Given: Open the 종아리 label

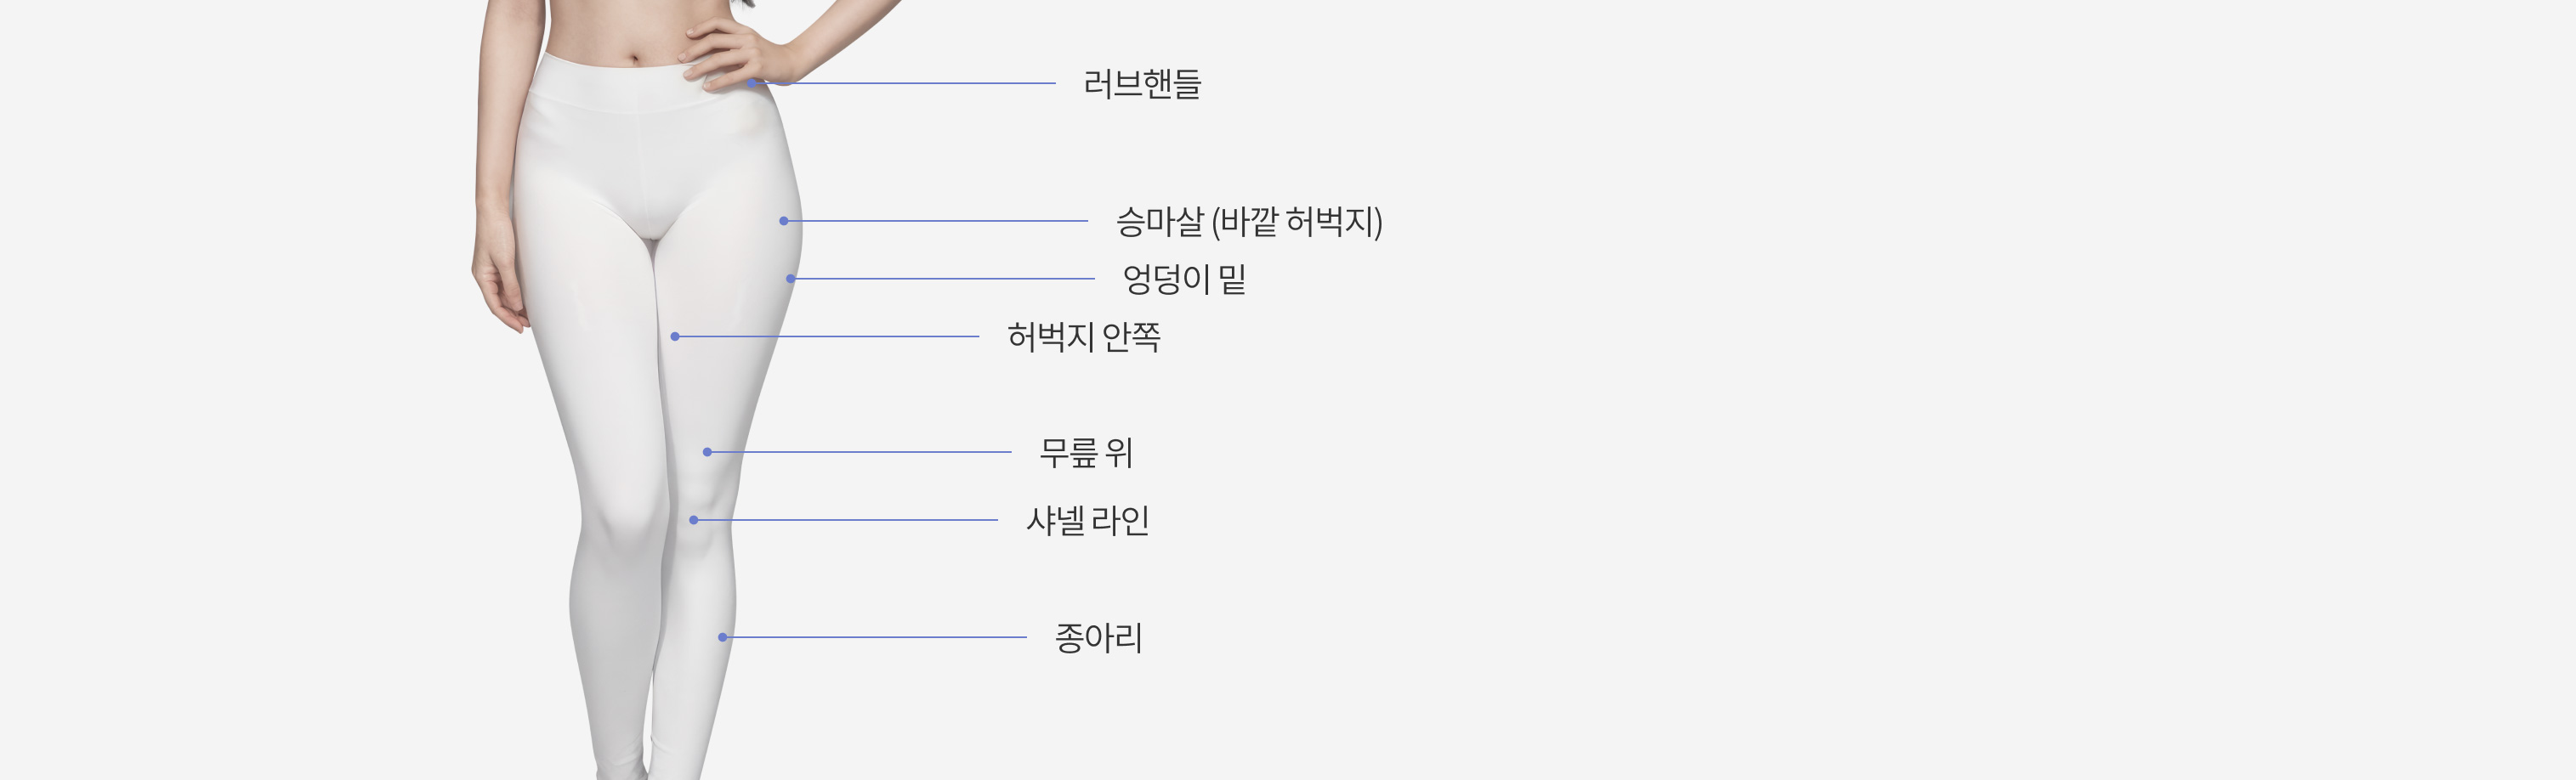Looking at the screenshot, I should [1099, 638].
